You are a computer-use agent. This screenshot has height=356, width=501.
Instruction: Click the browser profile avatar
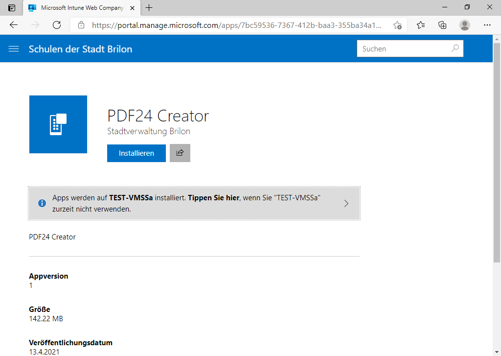coord(465,25)
